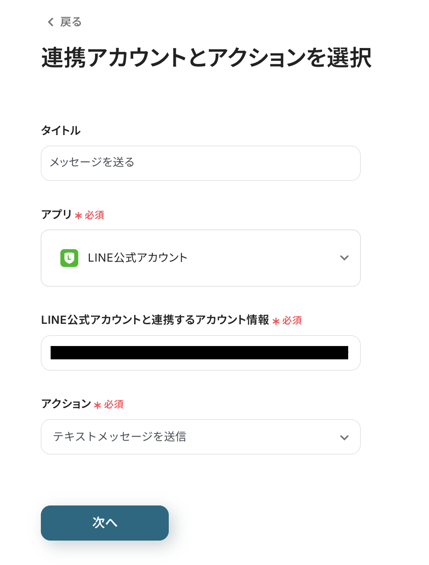Click the red asterisk beside アプリ
Viewport: 429px width, 565px height.
click(78, 215)
